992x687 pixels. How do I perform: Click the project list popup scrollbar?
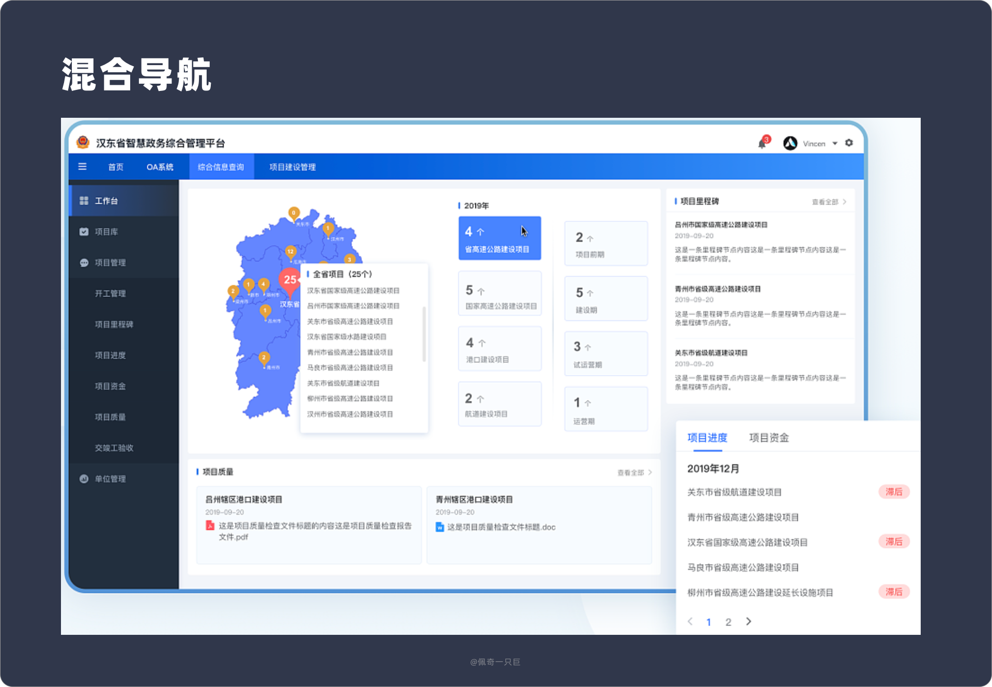tap(424, 333)
